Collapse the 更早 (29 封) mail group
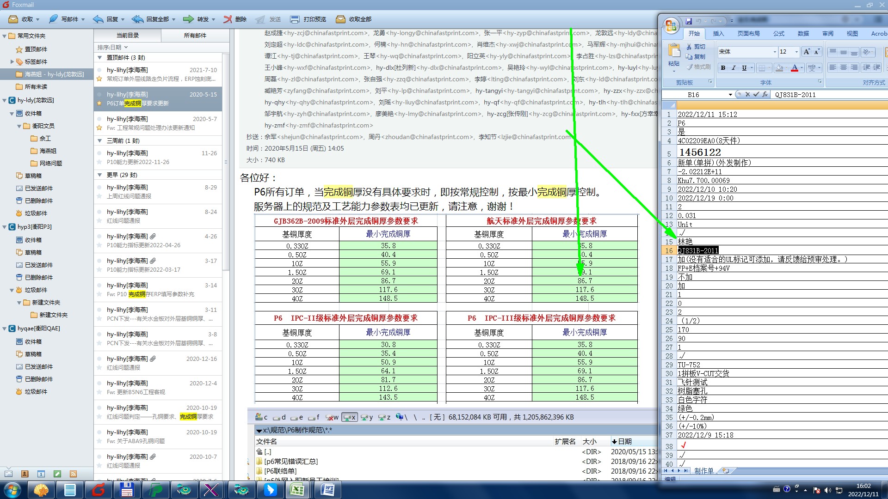The width and height of the screenshot is (888, 499). click(99, 175)
